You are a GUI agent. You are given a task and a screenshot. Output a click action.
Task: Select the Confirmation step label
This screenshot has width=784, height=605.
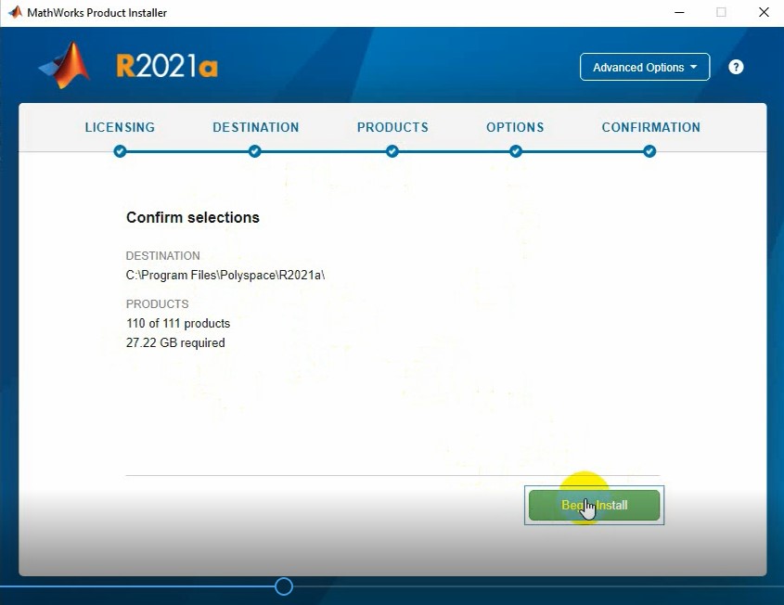pos(650,127)
